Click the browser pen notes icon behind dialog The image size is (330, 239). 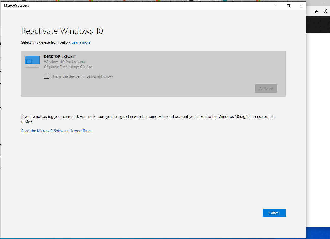(326, 11)
